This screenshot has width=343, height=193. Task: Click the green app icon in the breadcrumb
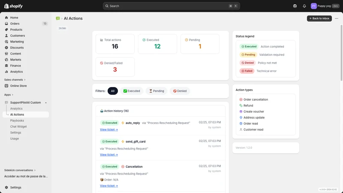58,18
